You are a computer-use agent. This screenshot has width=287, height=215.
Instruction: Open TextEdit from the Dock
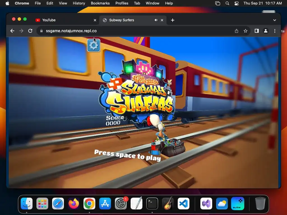click(x=136, y=204)
